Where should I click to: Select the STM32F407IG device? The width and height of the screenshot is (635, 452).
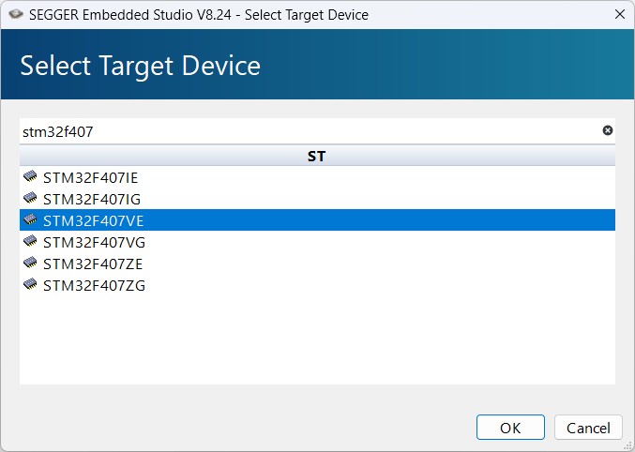click(x=92, y=199)
